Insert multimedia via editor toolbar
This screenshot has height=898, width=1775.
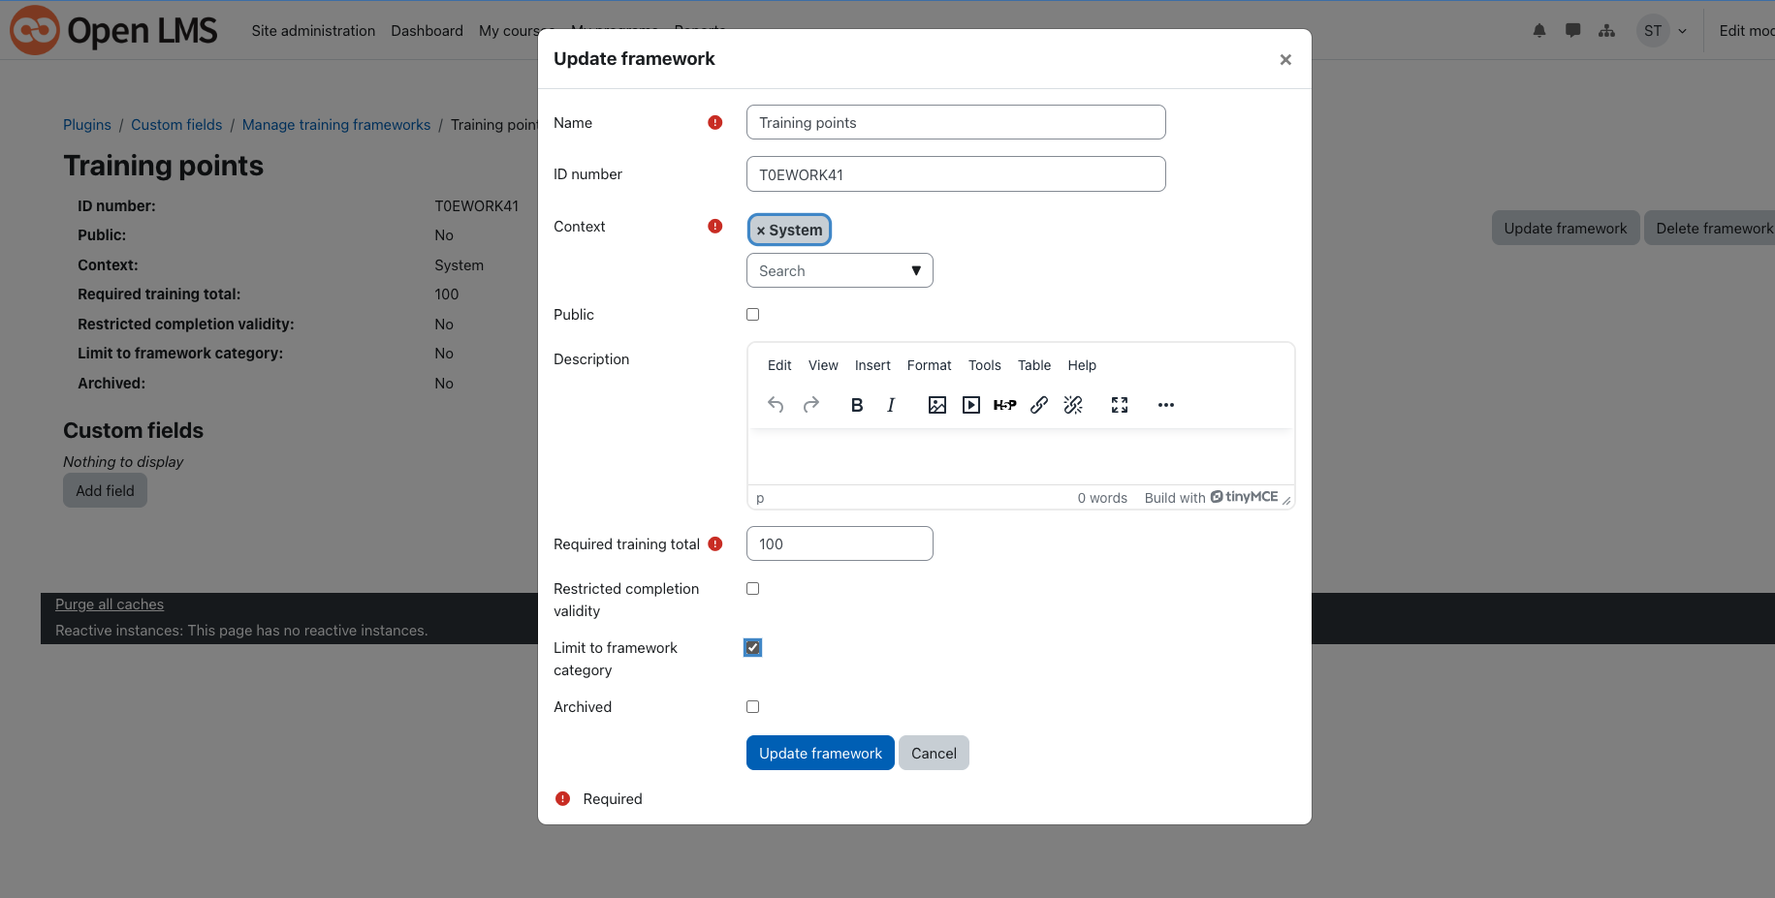tap(971, 405)
